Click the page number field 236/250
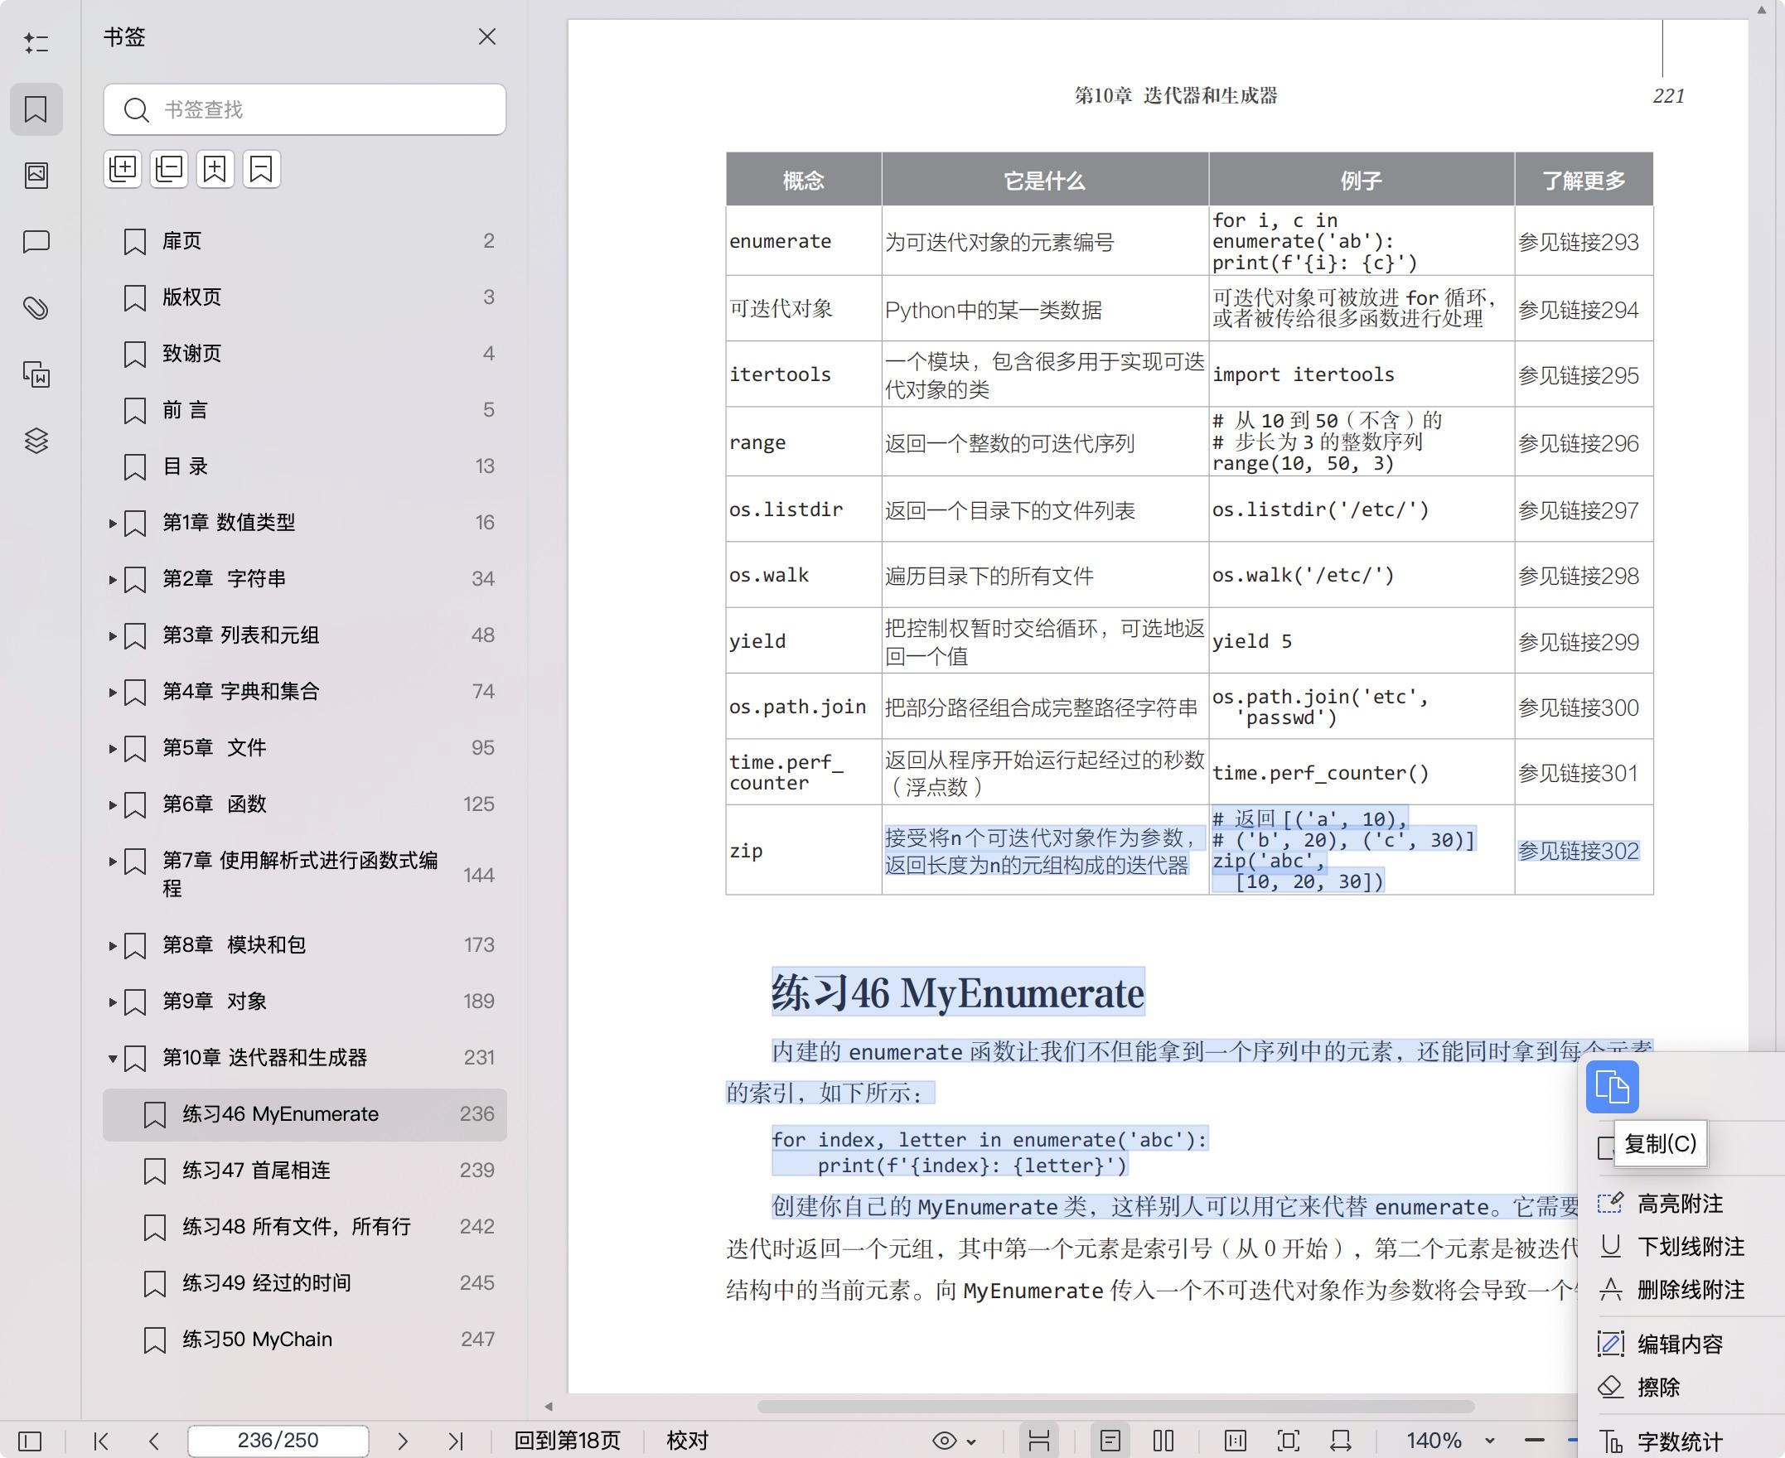 pyautogui.click(x=278, y=1441)
